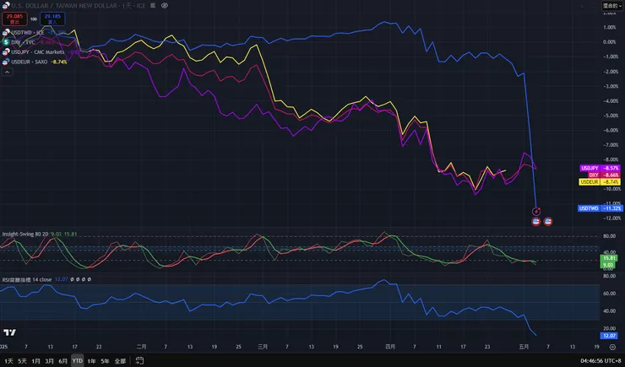Click the Insight-Swing 80 20 indicator label
625x367 pixels.
(25, 234)
